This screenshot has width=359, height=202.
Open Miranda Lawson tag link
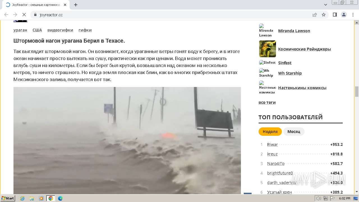(294, 31)
